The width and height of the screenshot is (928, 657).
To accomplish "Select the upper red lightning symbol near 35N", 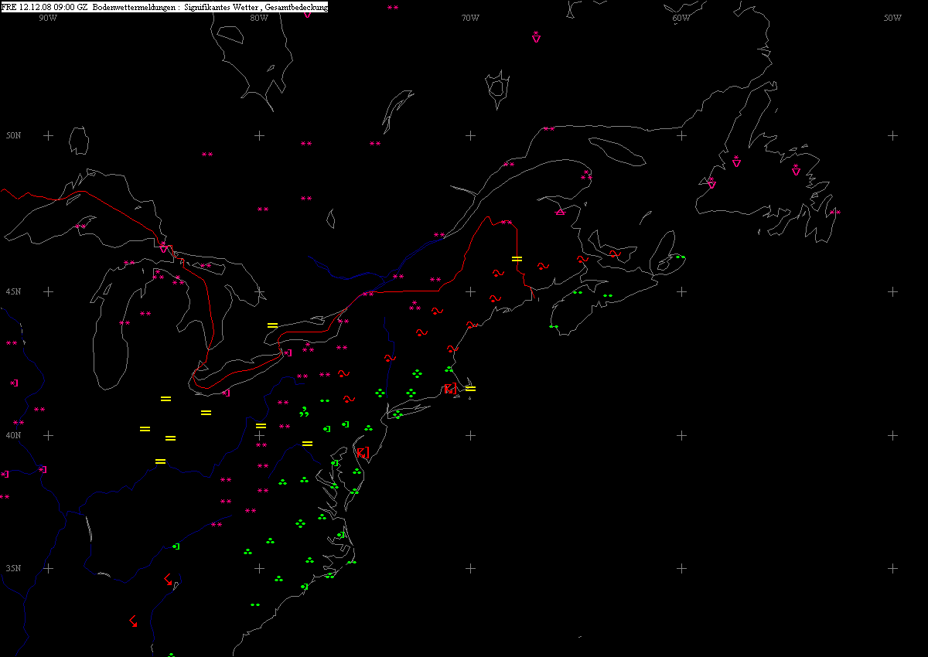I will [x=169, y=579].
